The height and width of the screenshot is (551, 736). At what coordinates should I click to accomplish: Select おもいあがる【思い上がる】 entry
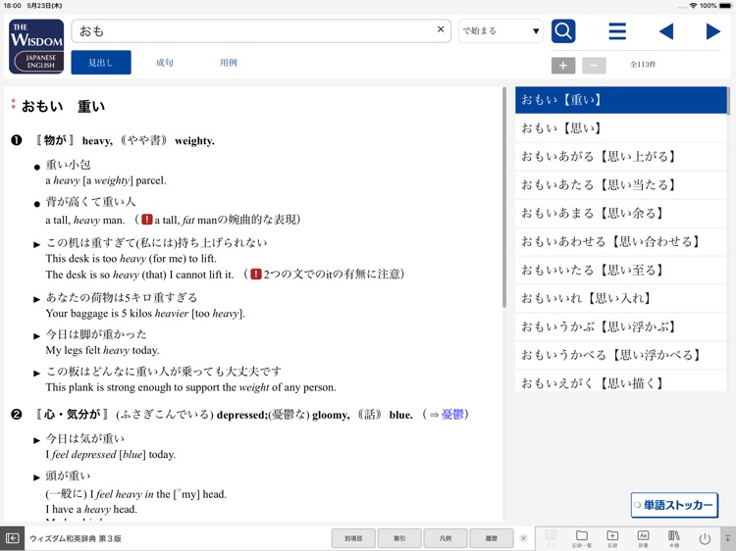620,157
